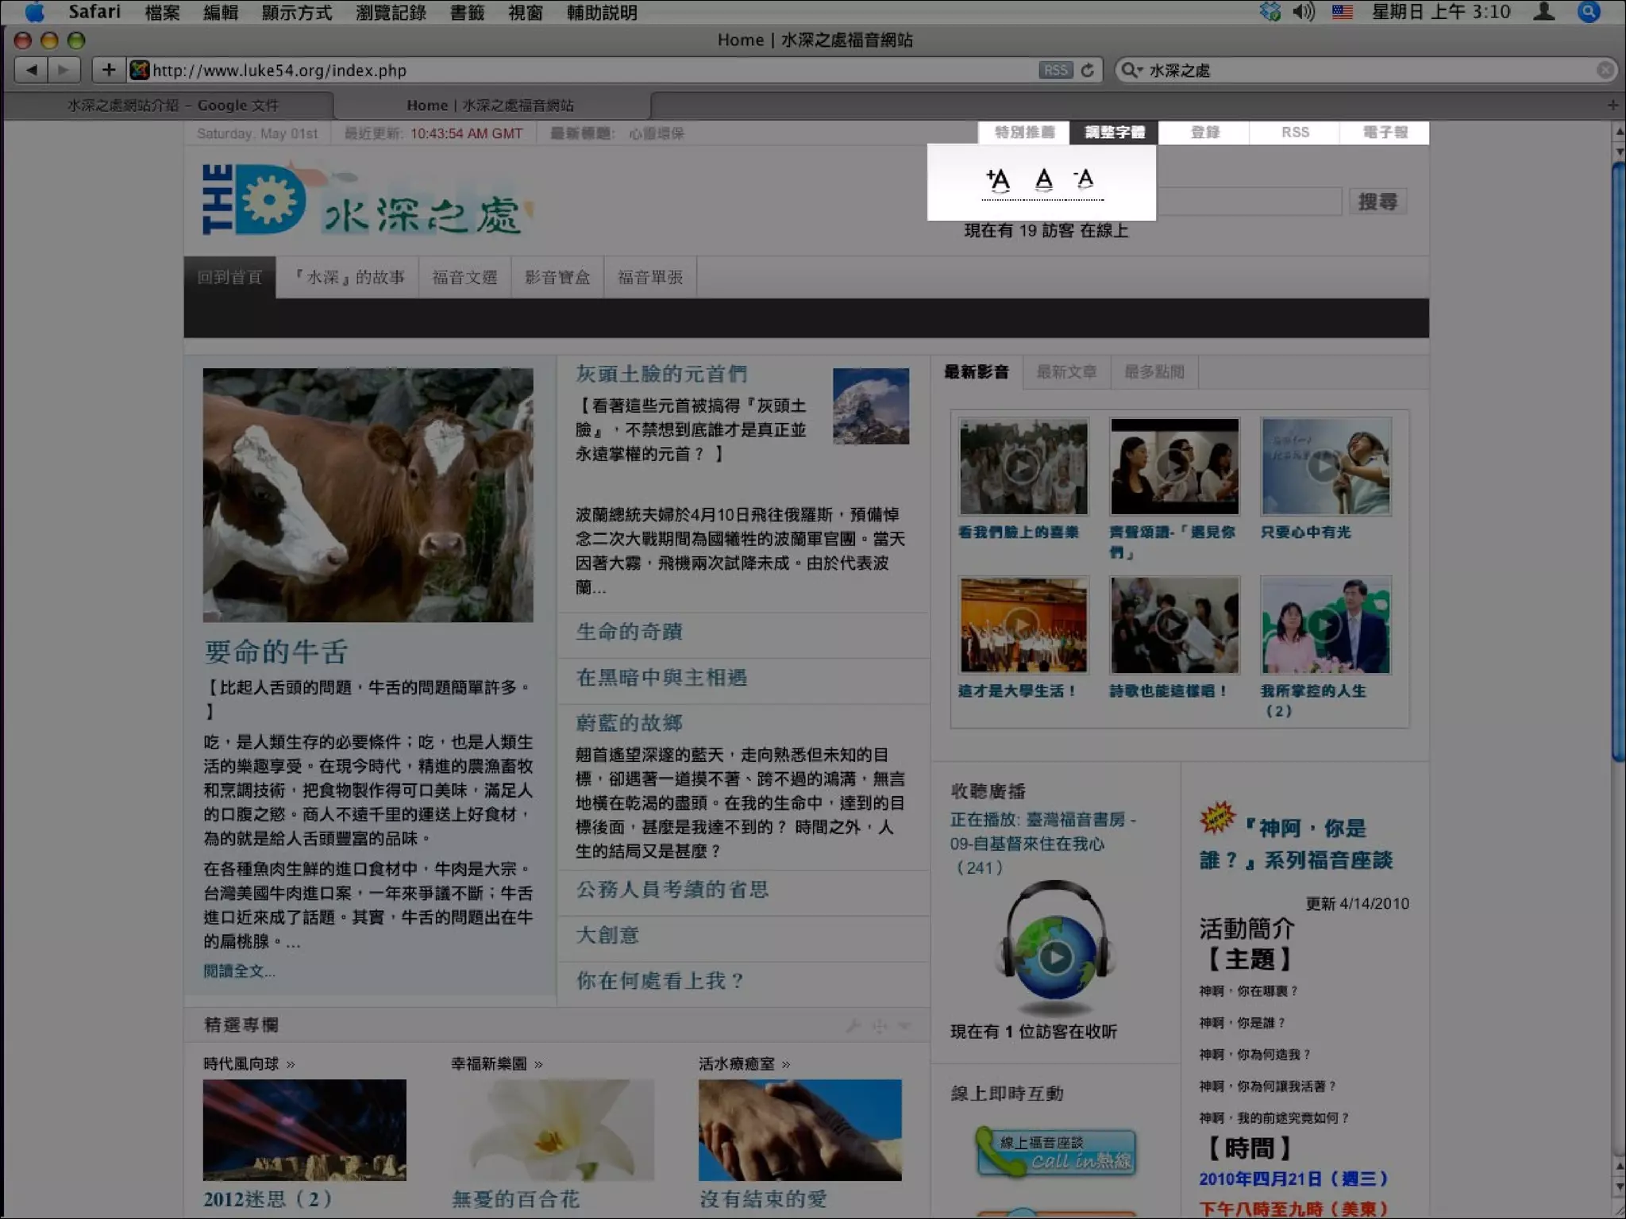Click the add bookmark plus button
Image resolution: width=1626 pixels, height=1219 pixels.
coord(109,71)
